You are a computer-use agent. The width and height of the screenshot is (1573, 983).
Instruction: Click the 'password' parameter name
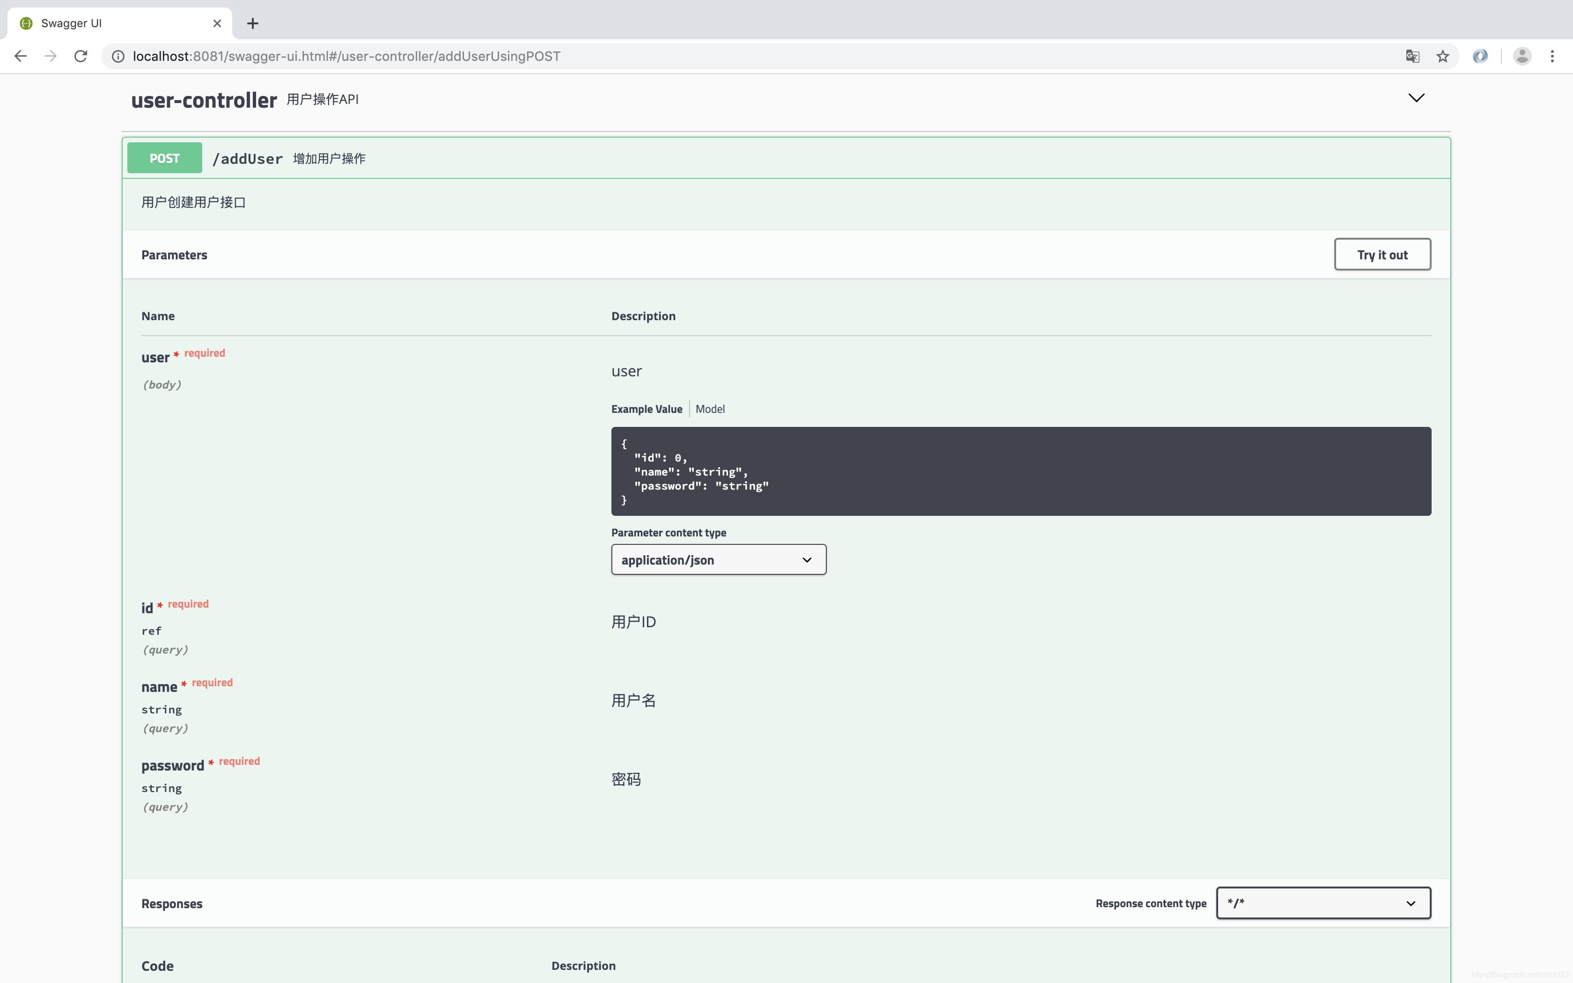[173, 765]
